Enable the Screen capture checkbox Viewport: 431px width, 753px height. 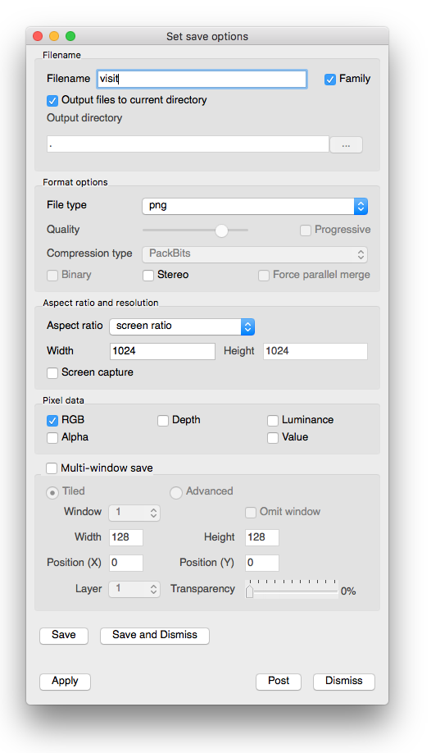[x=52, y=373]
